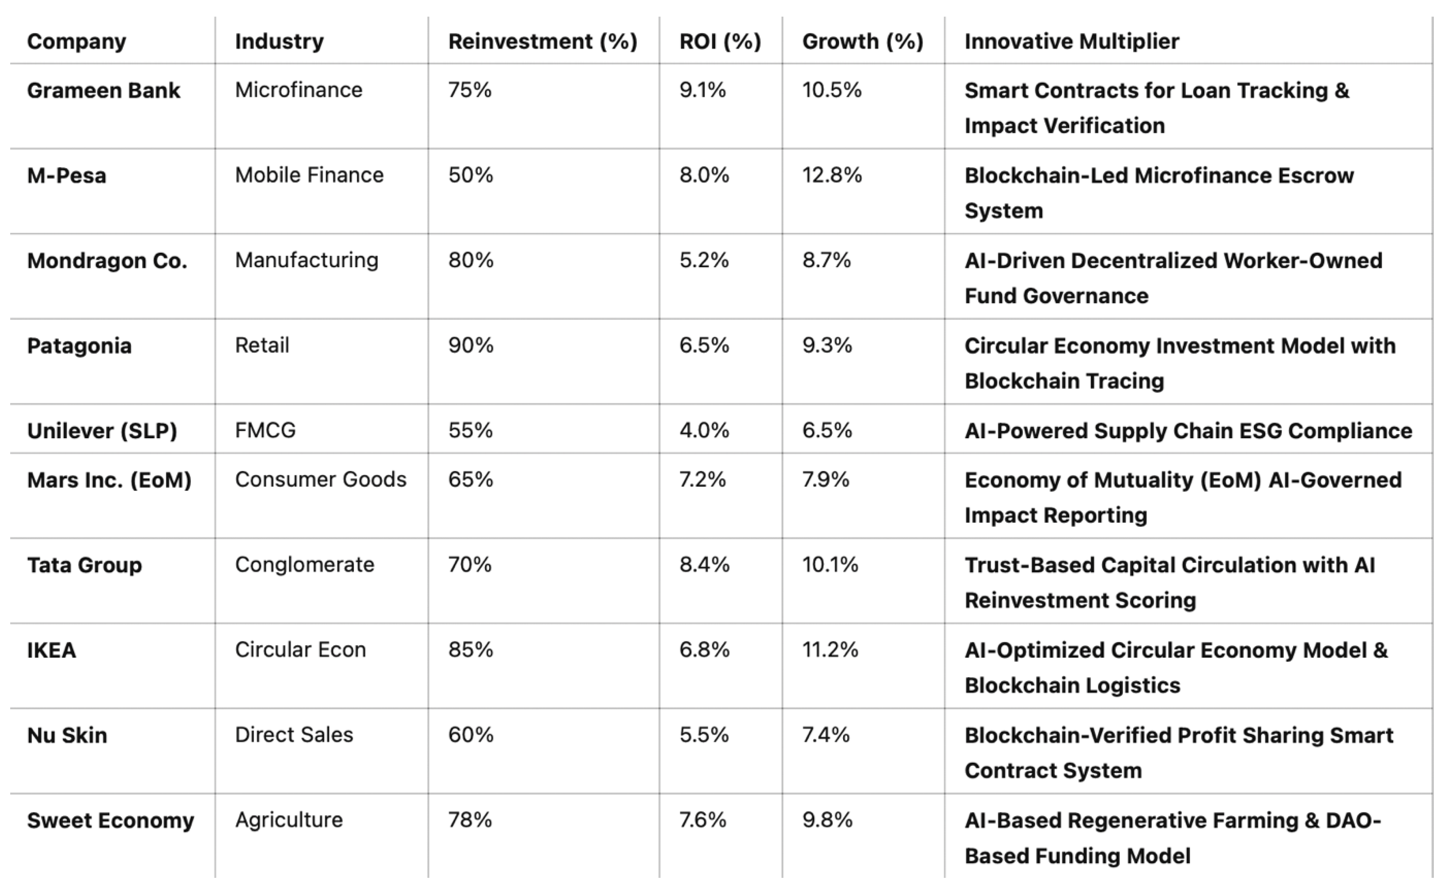Screen dimensions: 1447x893
Task: Click the ROI (%) column header
Action: pyautogui.click(x=720, y=41)
